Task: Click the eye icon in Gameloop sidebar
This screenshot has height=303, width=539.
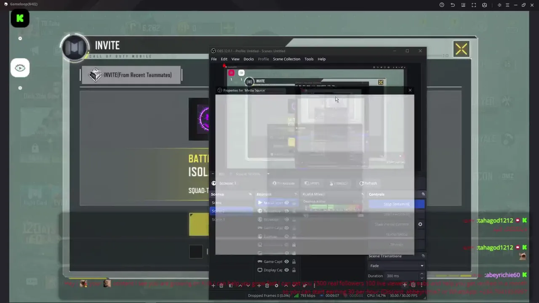Action: [x=20, y=68]
